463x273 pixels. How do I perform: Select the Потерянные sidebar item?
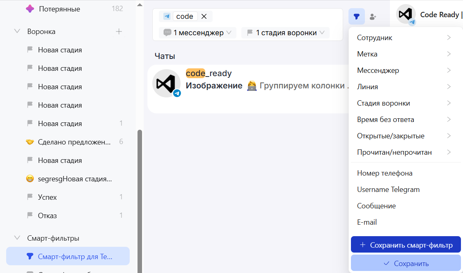pos(59,9)
